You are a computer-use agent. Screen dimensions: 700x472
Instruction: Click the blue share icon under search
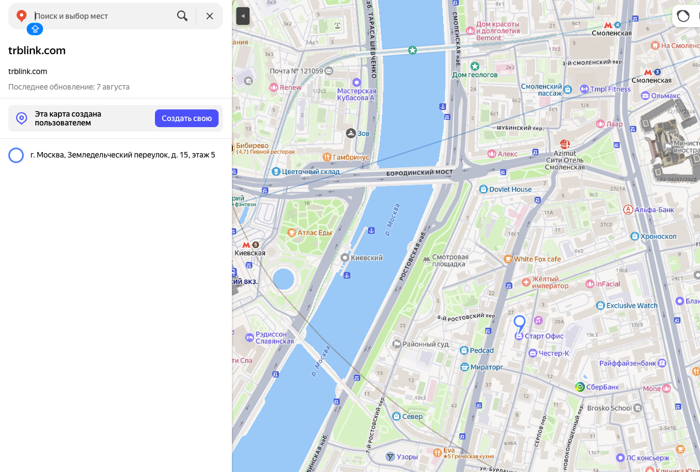click(x=35, y=29)
